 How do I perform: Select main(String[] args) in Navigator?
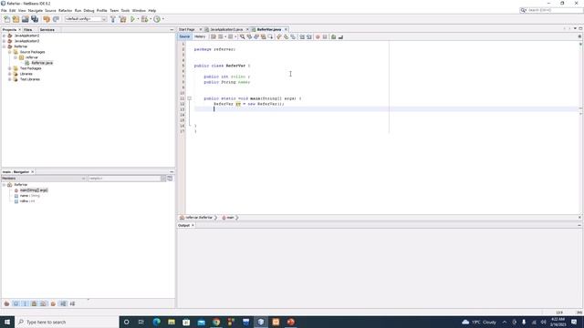(x=34, y=190)
